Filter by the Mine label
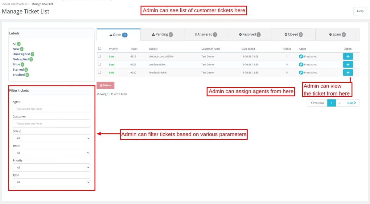This screenshot has width=370, height=204. 16,65
